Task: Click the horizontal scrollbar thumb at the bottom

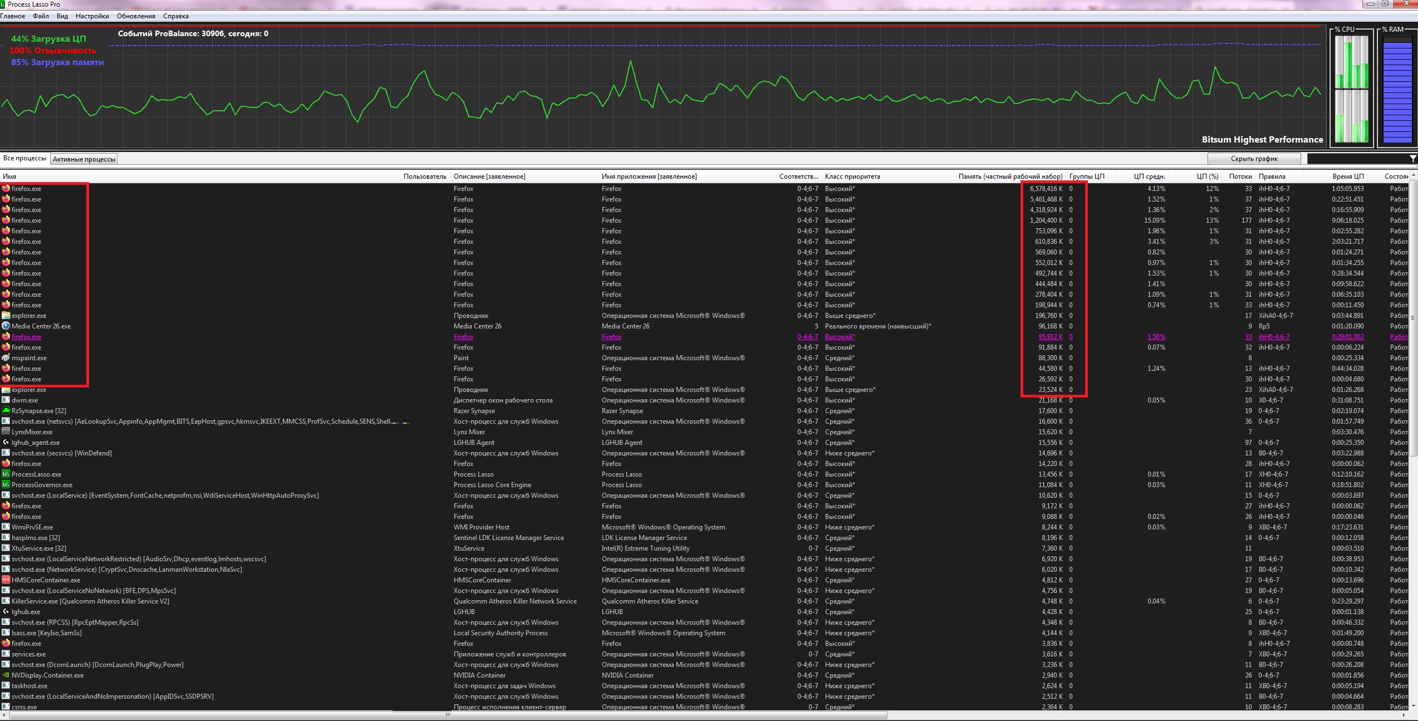Action: pos(448,715)
